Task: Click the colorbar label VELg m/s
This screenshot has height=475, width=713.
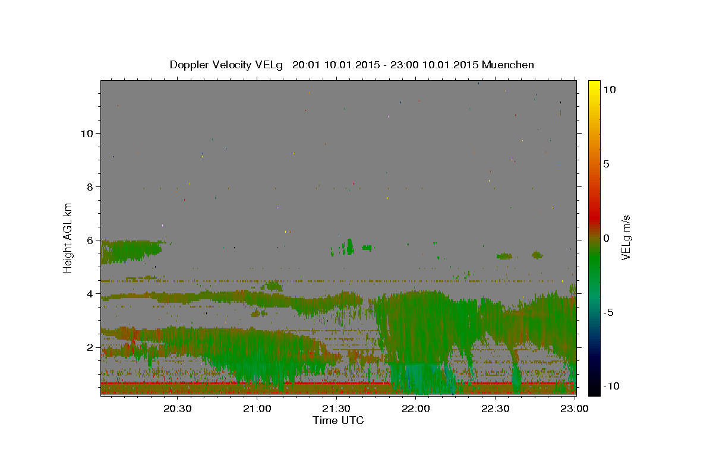Action: click(x=626, y=237)
